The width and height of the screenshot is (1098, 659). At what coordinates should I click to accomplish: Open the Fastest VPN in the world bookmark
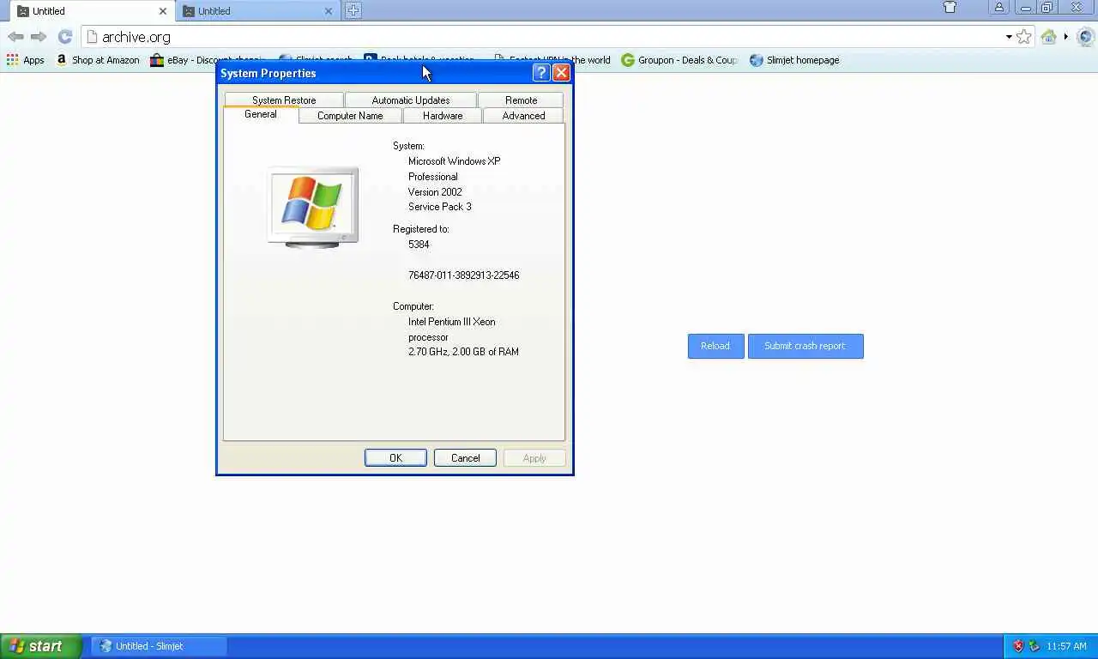552,60
